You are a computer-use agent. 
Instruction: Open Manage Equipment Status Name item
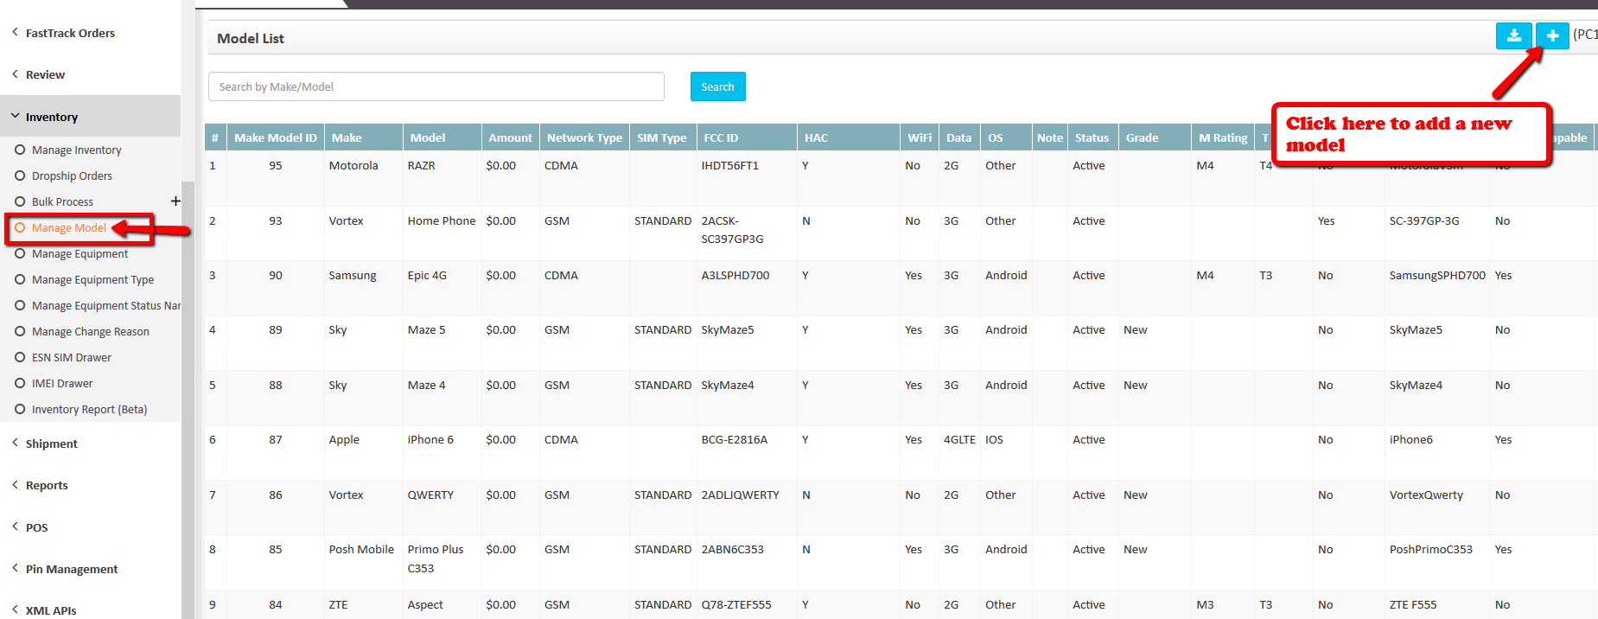tap(106, 305)
